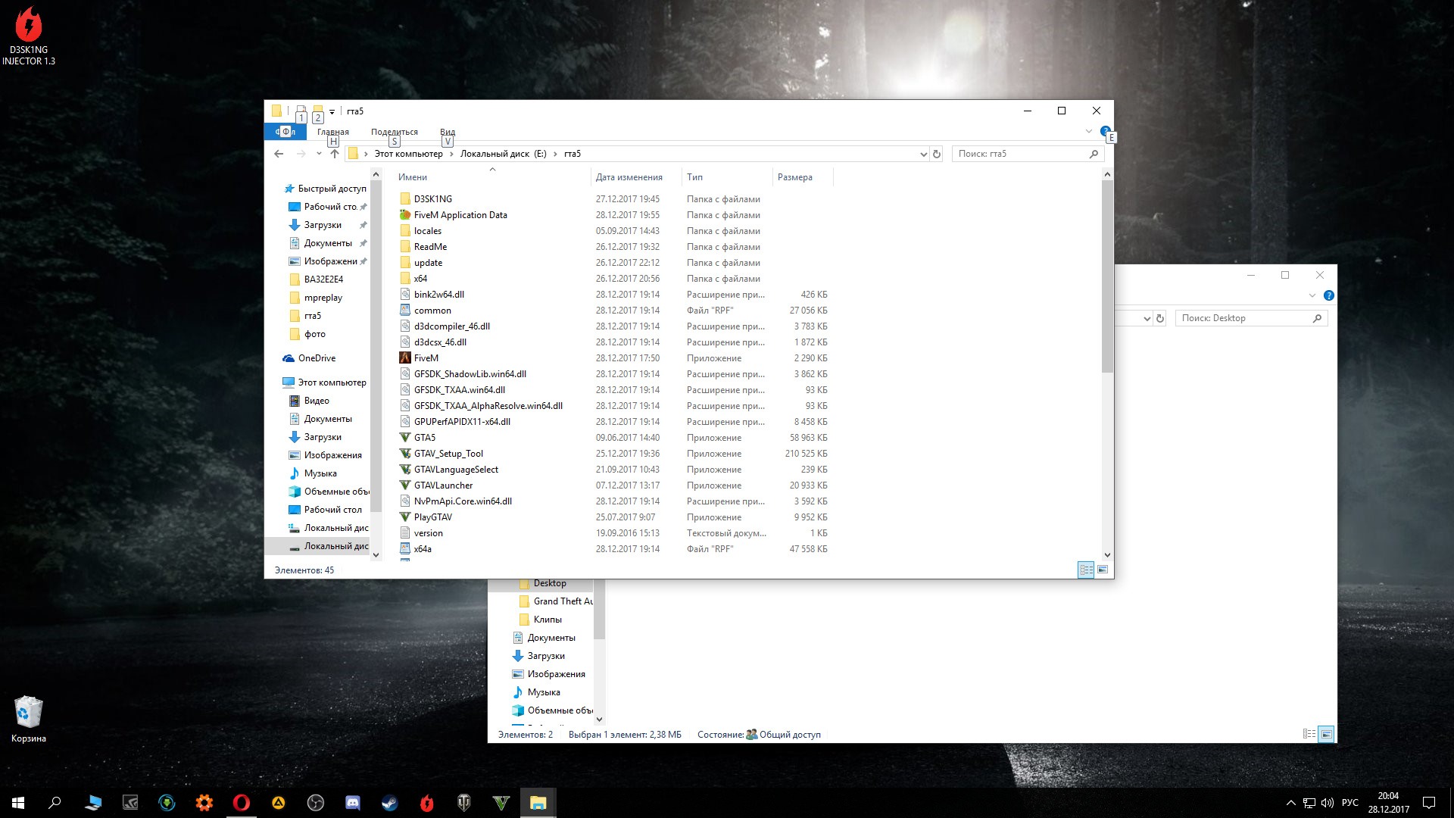
Task: Click the FiveM application icon
Action: pyautogui.click(x=405, y=358)
